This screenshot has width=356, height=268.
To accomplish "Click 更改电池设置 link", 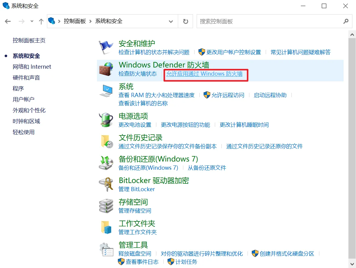I will point(135,125).
